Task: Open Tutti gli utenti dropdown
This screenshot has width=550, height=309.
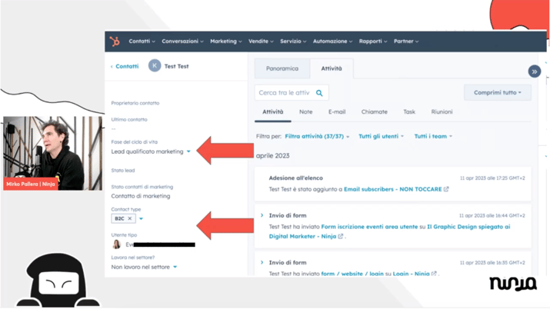Action: (x=381, y=136)
